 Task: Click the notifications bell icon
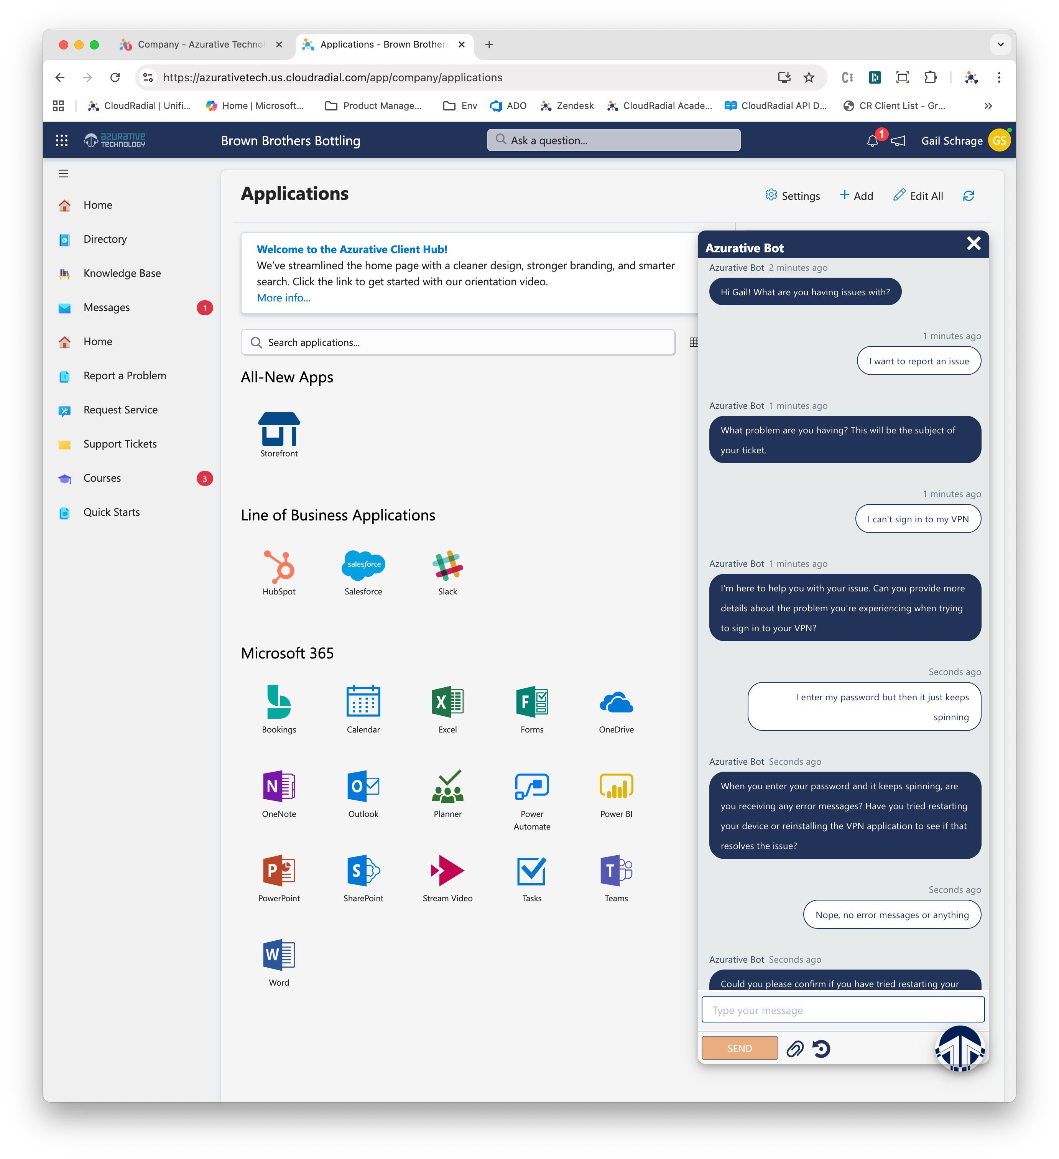(x=872, y=141)
